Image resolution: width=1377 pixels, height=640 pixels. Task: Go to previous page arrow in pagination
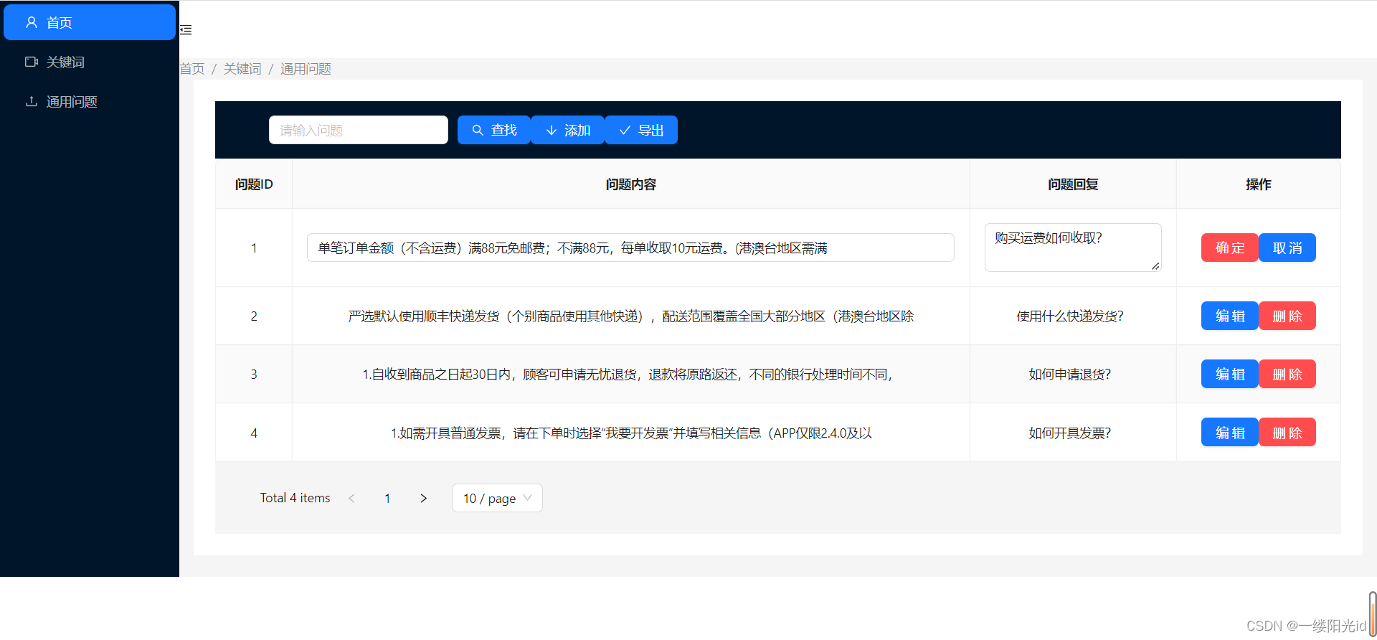(351, 498)
